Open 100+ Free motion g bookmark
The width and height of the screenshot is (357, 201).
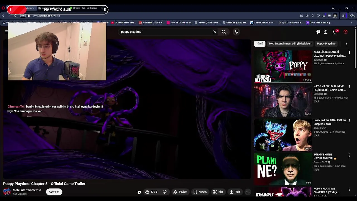319,23
